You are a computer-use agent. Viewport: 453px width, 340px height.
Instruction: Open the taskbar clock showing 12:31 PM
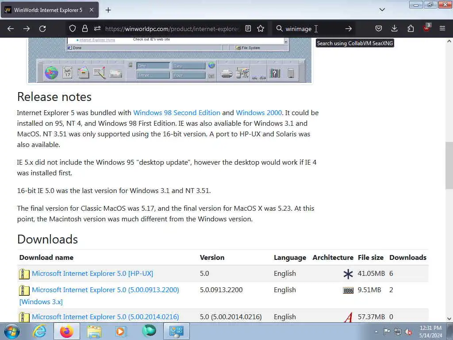tap(430, 331)
